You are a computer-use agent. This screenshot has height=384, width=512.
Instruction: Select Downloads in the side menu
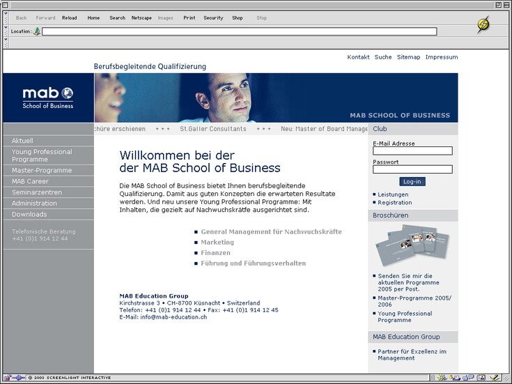(48, 215)
